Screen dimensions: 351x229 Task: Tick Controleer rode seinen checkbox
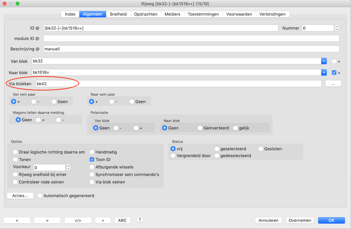(x=16, y=182)
